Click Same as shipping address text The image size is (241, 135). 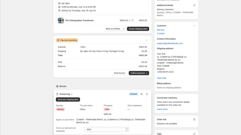[169, 88]
